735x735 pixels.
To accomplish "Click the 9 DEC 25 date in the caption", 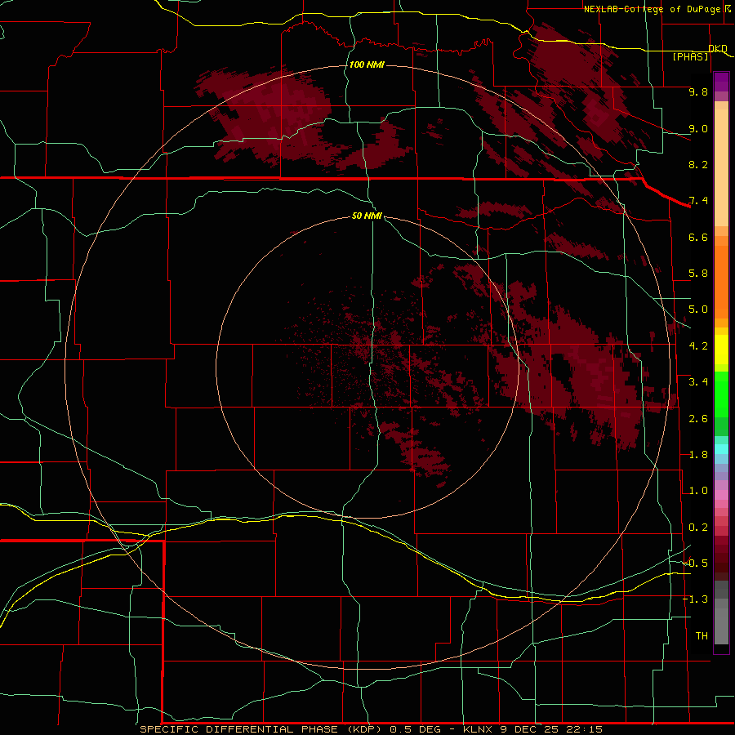I will pyautogui.click(x=530, y=729).
